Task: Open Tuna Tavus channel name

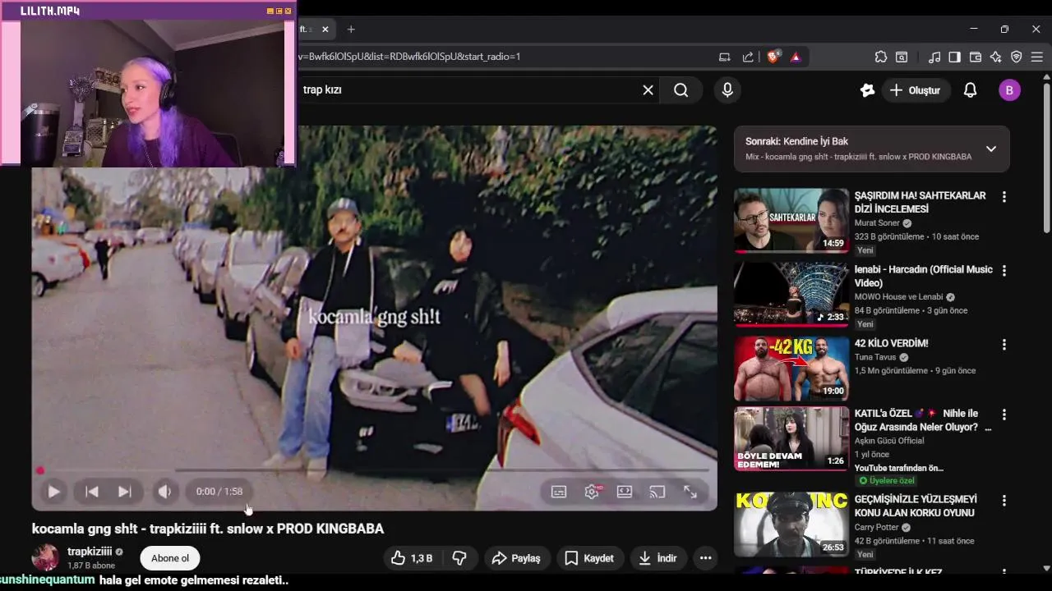Action: (875, 358)
